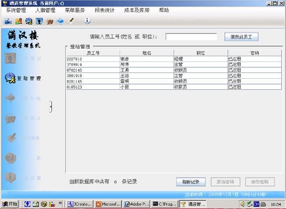Click the 职位 column header
This screenshot has width=286, height=209.
pyautogui.click(x=201, y=53)
